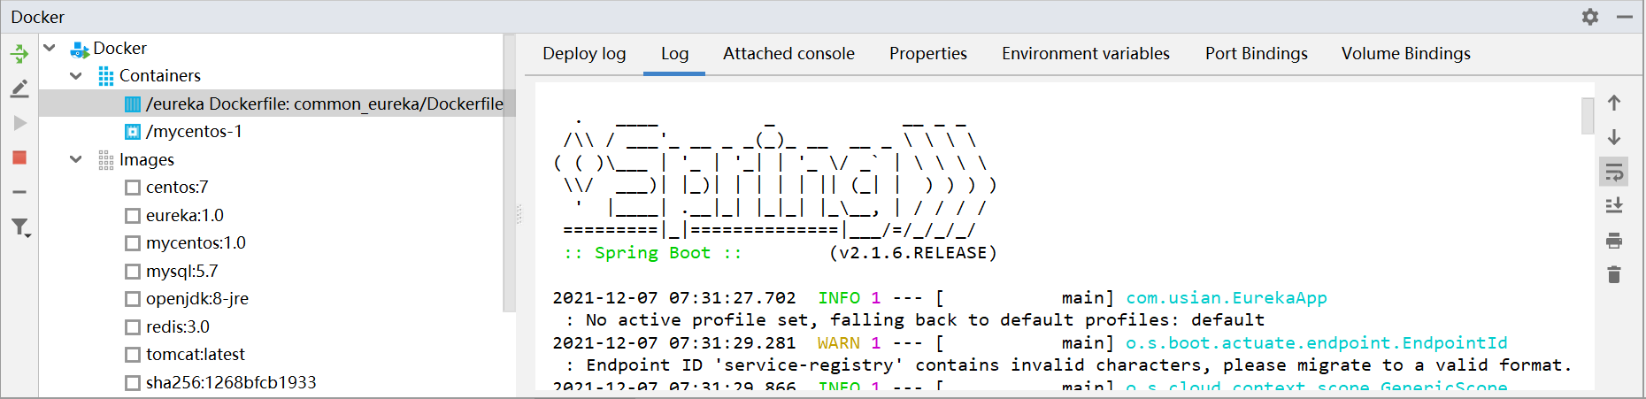Image resolution: width=1646 pixels, height=399 pixels.
Task: Open Port Bindings tab
Action: 1257,54
